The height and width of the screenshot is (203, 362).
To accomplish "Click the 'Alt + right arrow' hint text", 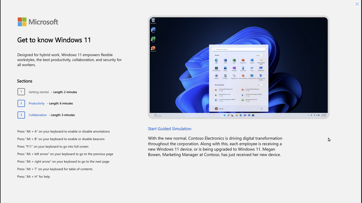I will click(x=63, y=161).
